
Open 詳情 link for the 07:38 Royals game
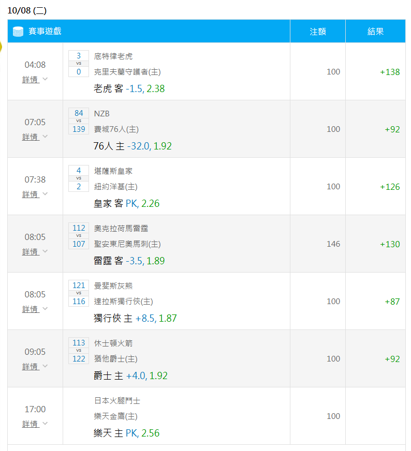(x=31, y=194)
